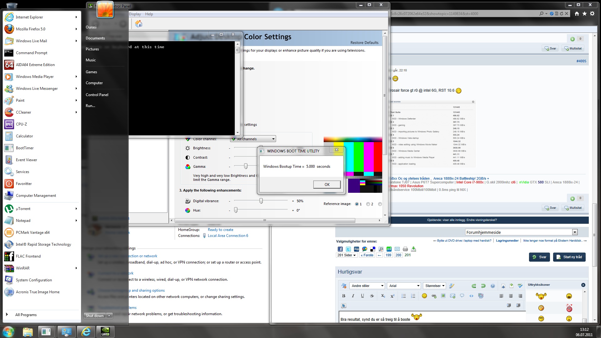Open the Størrelser size dropdown
Viewport: 601px width, 338px height.
(434, 286)
